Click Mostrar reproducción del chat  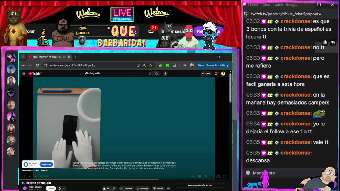pos(200,185)
